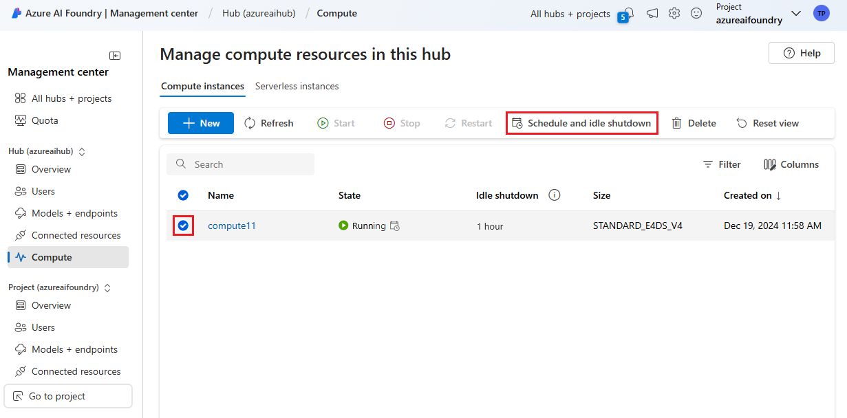The height and width of the screenshot is (418, 847).
Task: Click the STANDARD_E4DS_V4 size cell
Action: coord(637,225)
